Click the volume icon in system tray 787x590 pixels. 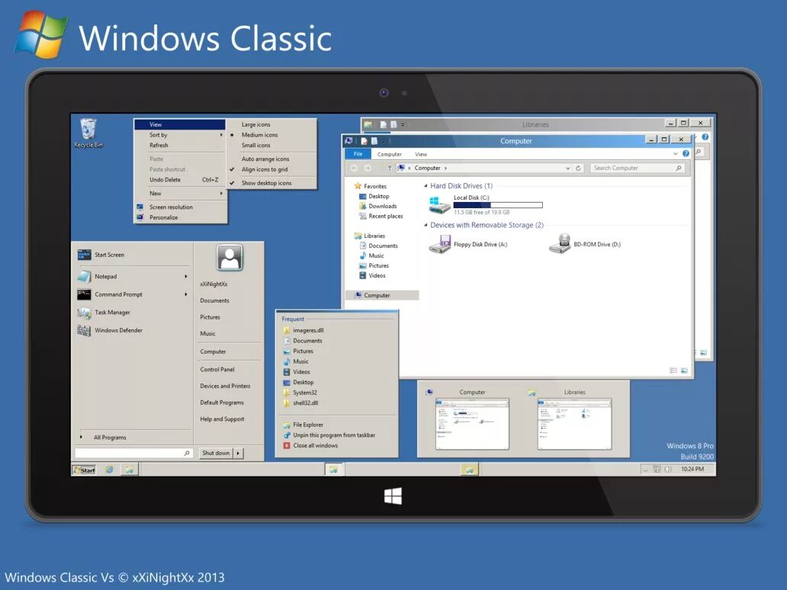click(x=667, y=469)
